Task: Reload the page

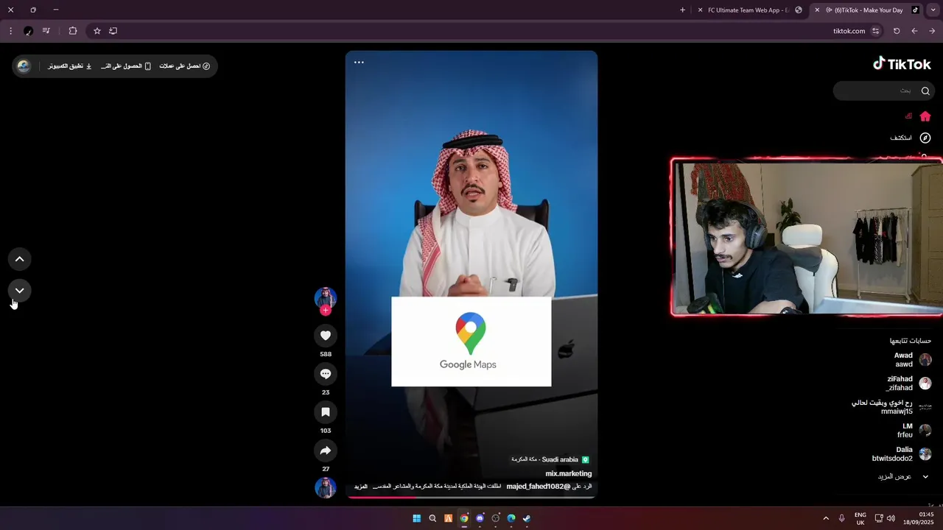Action: click(x=897, y=31)
